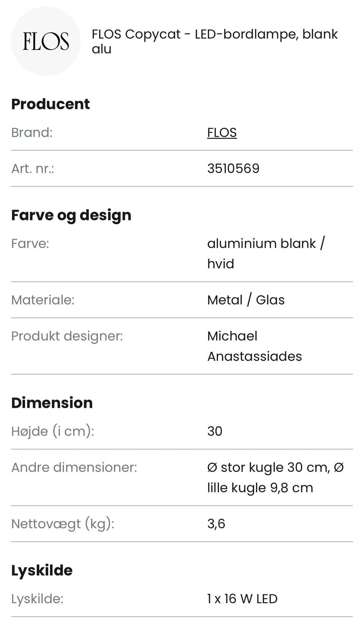
Task: Click the article number 3510569
Action: pyautogui.click(x=233, y=169)
